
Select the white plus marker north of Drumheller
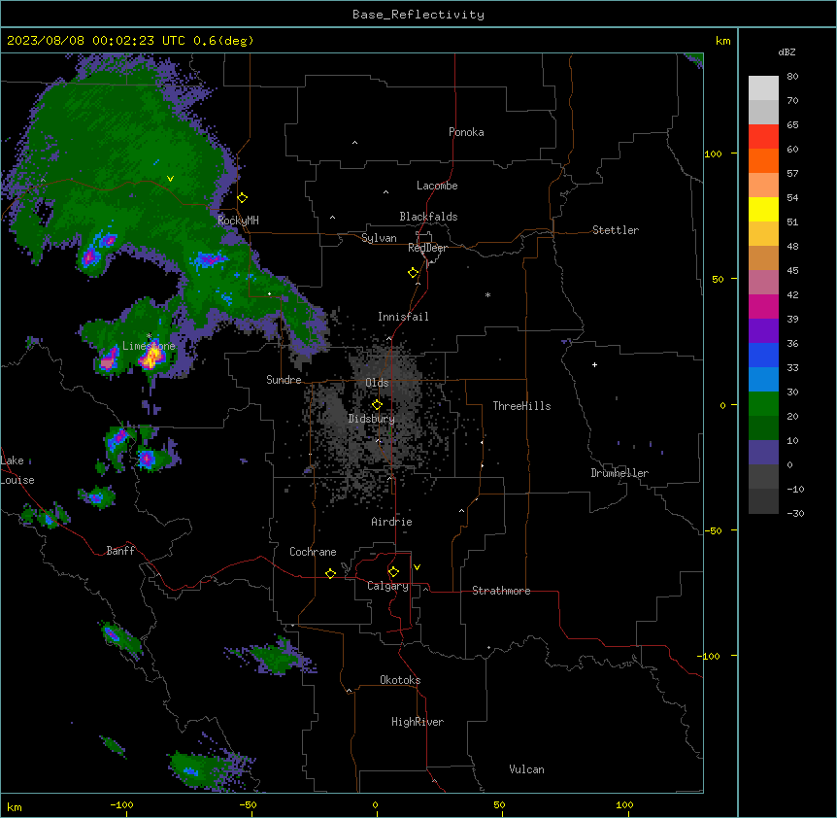tap(594, 364)
